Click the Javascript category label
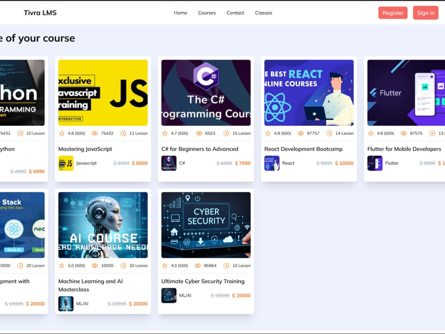The width and height of the screenshot is (445, 334). 87,163
